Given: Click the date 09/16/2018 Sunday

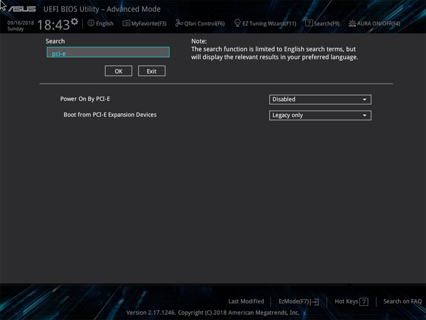Looking at the screenshot, I should (21, 25).
